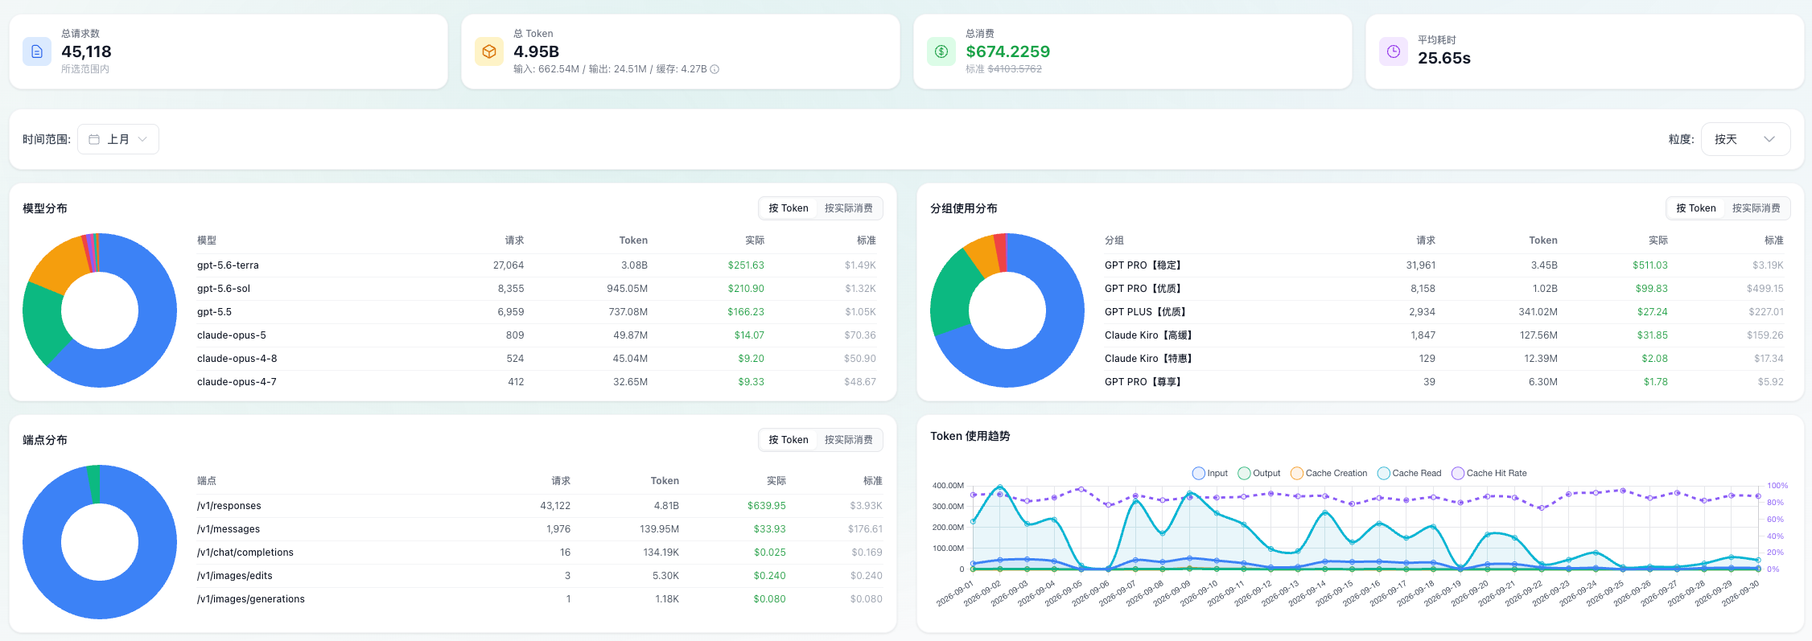
Task: Toggle the Cache Creation legend series
Action: pyautogui.click(x=1328, y=473)
